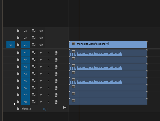Toggle lock on audio track A5

(x=18, y=80)
